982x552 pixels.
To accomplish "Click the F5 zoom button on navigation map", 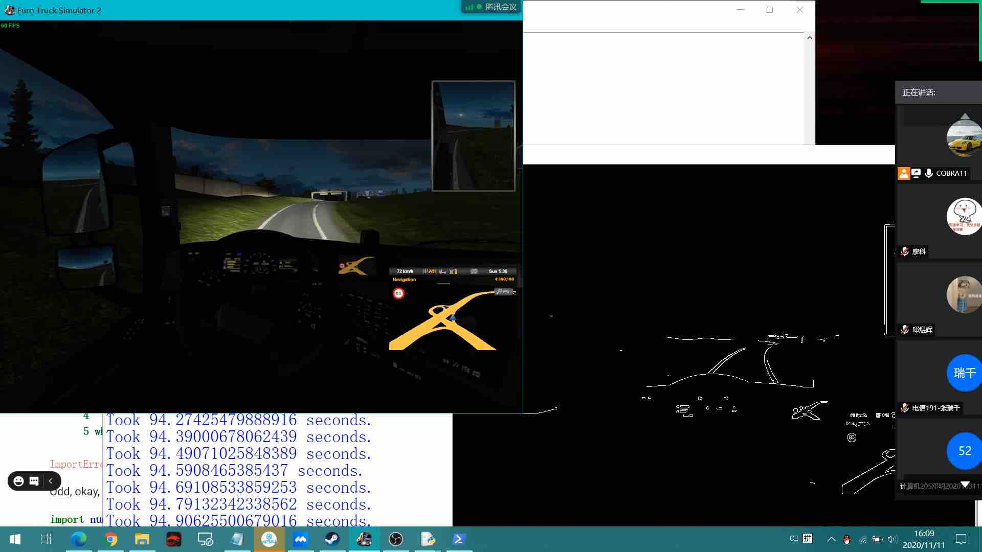I will tap(503, 291).
